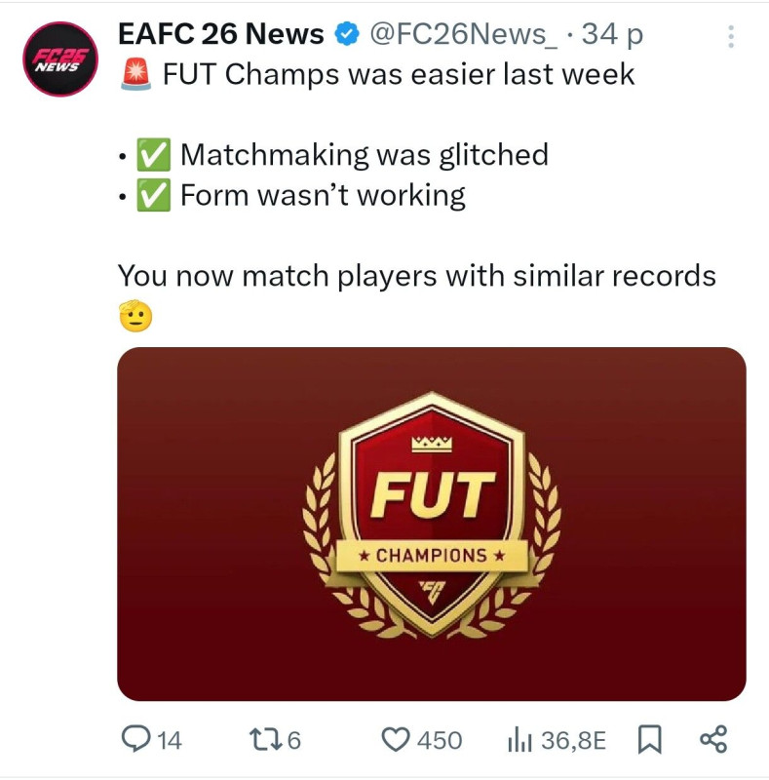769x780 pixels.
Task: Visit the @FC26News_ handle link
Action: [464, 35]
